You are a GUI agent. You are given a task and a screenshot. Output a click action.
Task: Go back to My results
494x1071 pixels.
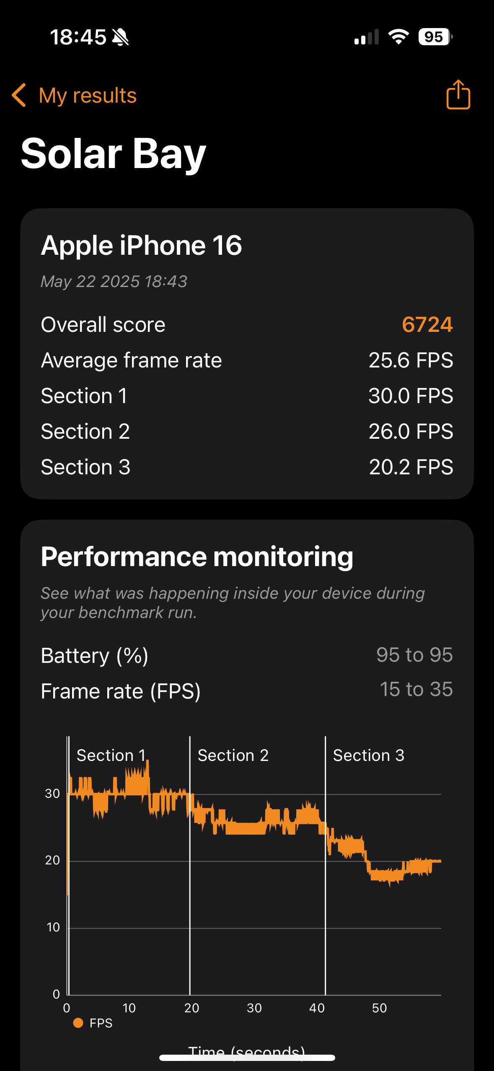[x=88, y=96]
